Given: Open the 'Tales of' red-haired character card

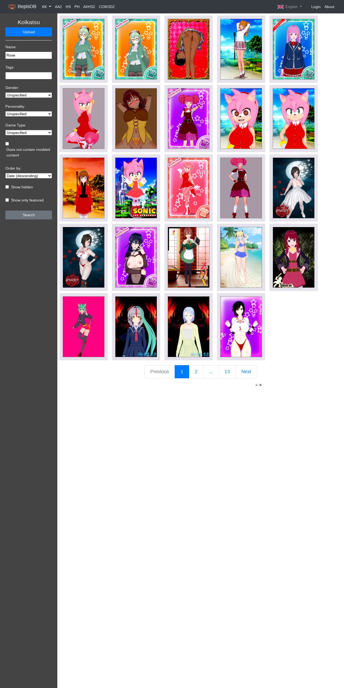Looking at the screenshot, I should pyautogui.click(x=294, y=257).
